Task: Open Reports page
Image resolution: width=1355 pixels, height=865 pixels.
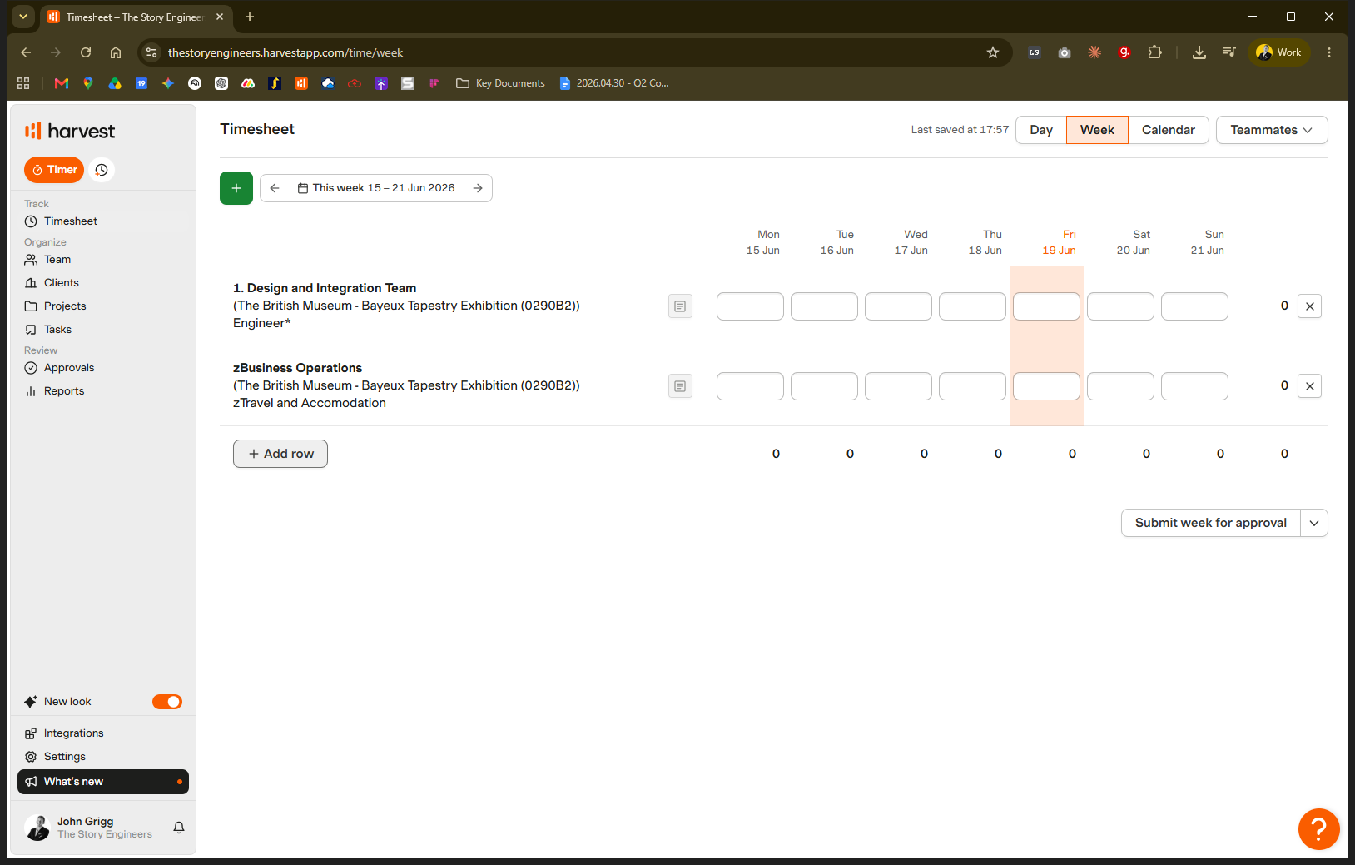Action: pyautogui.click(x=64, y=391)
